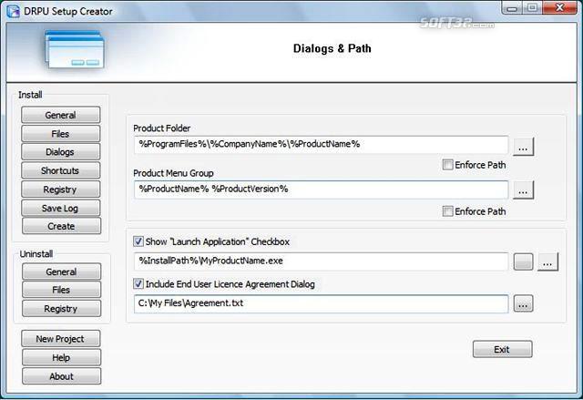
Task: Browse for the launch application executable
Action: 547,262
